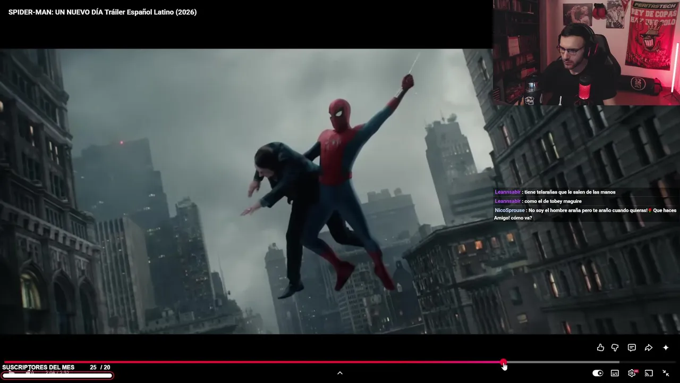The width and height of the screenshot is (680, 383).
Task: Toggle the autoplay switch
Action: tap(598, 373)
